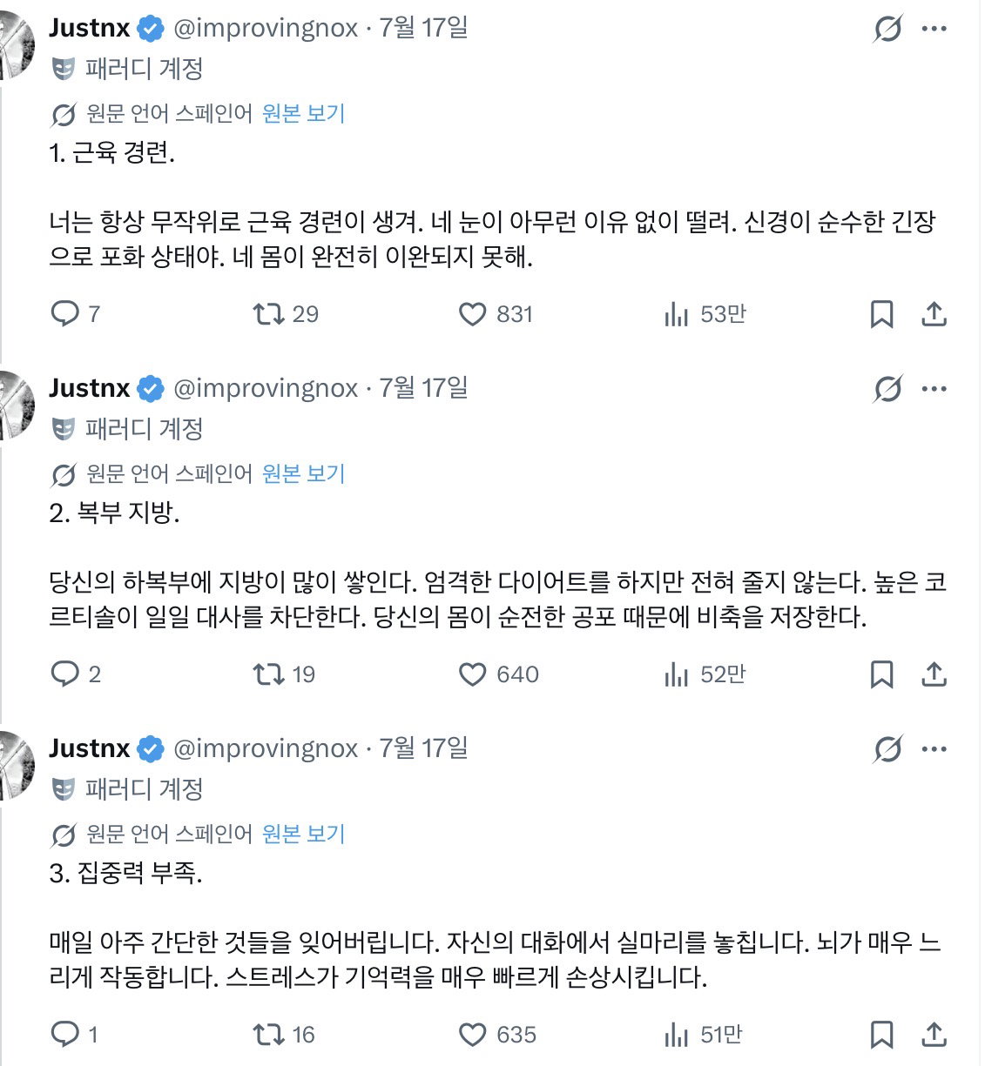
Task: Share the first tweet
Action: [x=934, y=313]
